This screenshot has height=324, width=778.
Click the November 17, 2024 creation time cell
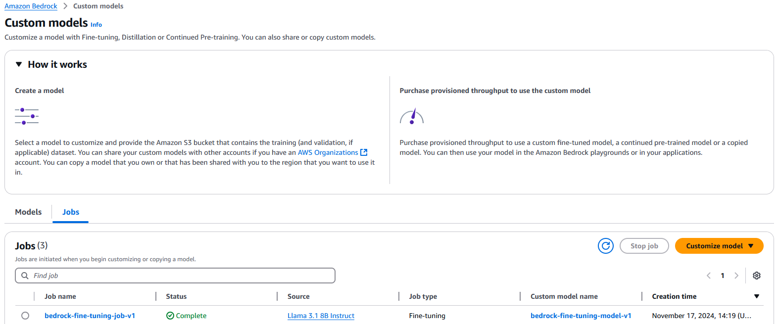click(x=701, y=316)
